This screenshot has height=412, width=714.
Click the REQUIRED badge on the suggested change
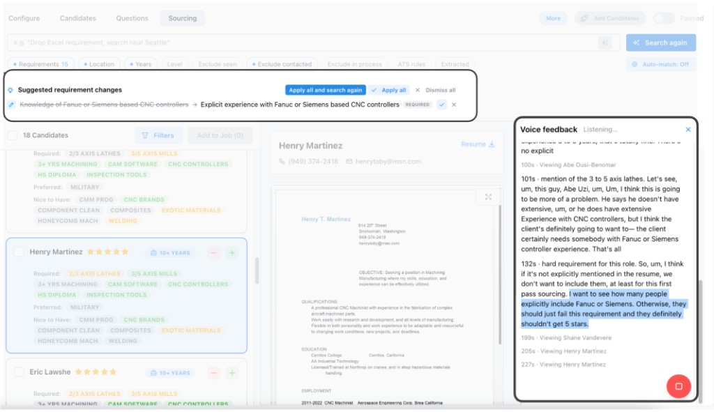click(418, 105)
